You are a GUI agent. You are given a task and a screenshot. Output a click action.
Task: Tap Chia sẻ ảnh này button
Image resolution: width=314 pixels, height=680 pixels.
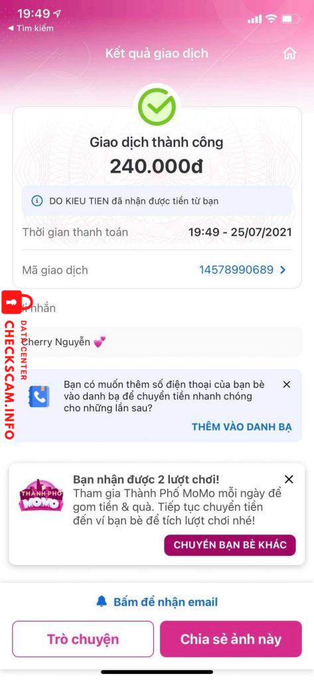pyautogui.click(x=231, y=639)
